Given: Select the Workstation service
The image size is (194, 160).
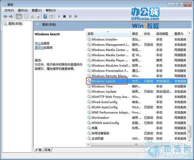Looking at the screenshot, I should click(x=137, y=118).
